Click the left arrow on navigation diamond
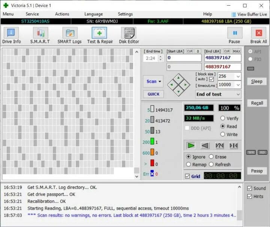Screen dimensions: 270x227 coord(171,85)
